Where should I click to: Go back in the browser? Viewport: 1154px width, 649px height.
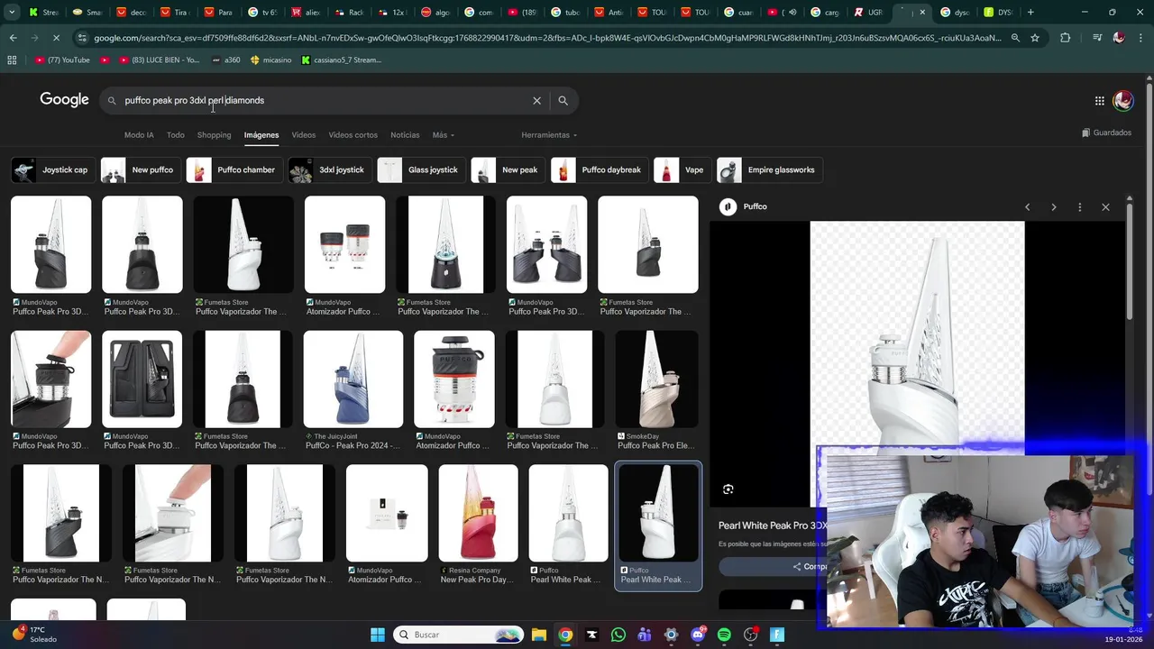(x=13, y=38)
